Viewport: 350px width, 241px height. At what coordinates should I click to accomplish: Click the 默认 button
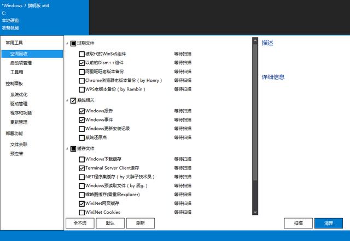click(x=110, y=223)
